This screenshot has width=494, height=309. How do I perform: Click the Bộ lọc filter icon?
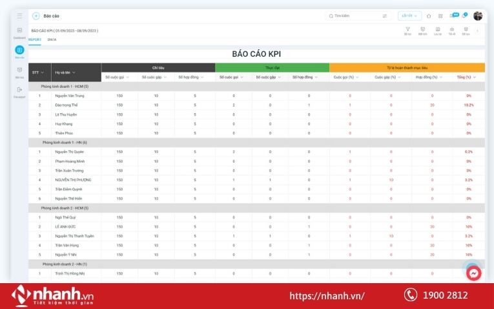[x=407, y=29]
